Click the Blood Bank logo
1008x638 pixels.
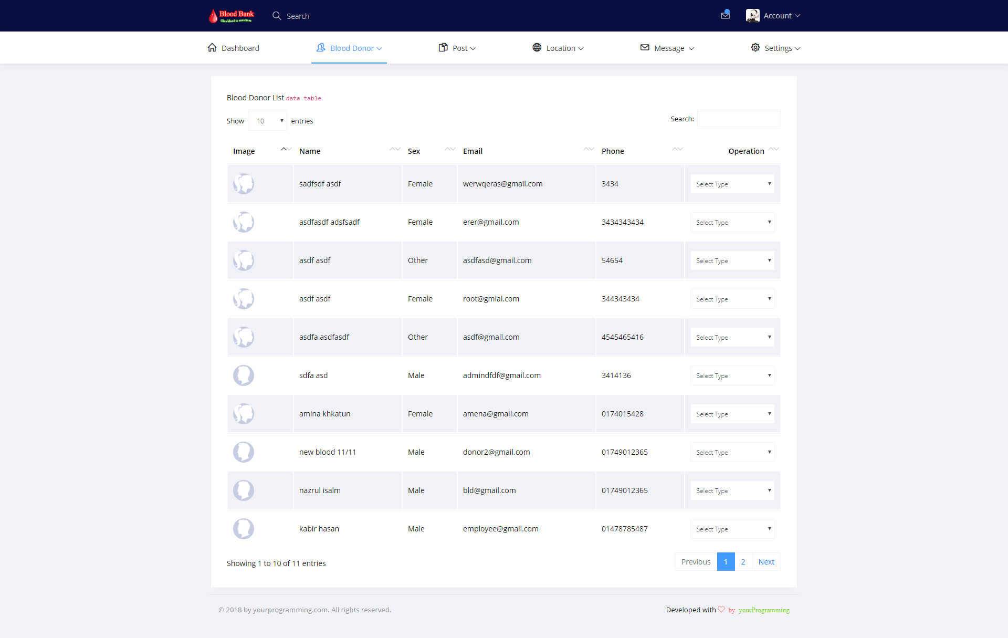point(231,16)
